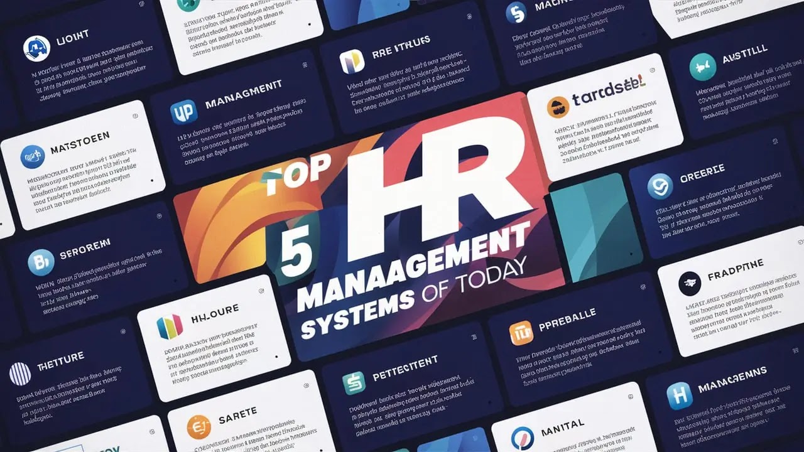The image size is (804, 452).
Task: Click the colorful striped icon beside HH-OURE
Action: 170,326
